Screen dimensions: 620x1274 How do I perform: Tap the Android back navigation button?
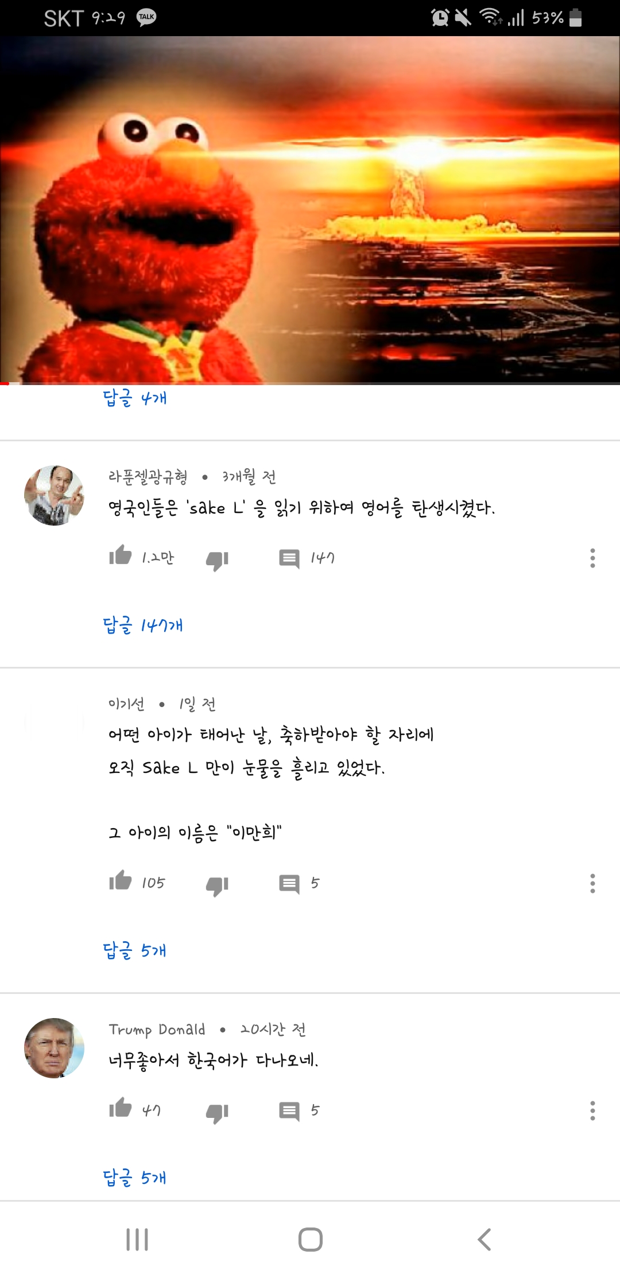(484, 1240)
